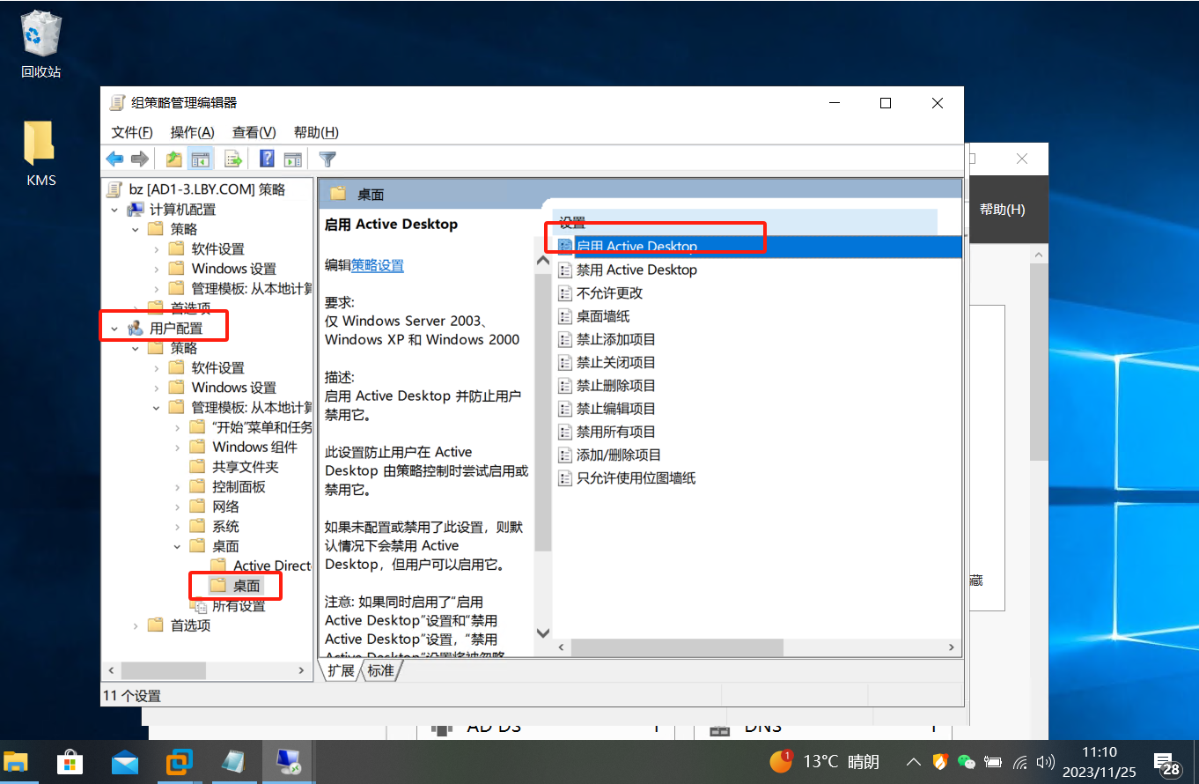Click the Filter funnel toolbar icon
This screenshot has width=1199, height=784.
click(x=327, y=159)
